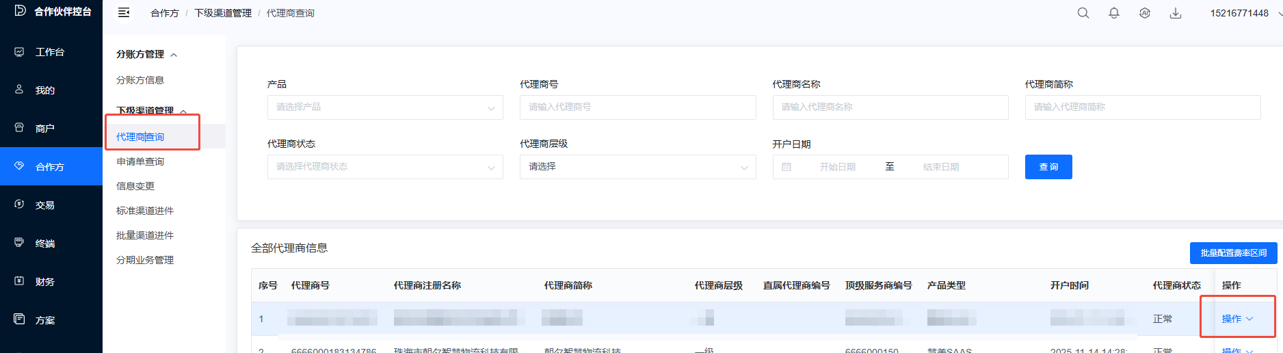1283x353 pixels.
Task: Click the search magnifier icon in header
Action: coord(1083,13)
